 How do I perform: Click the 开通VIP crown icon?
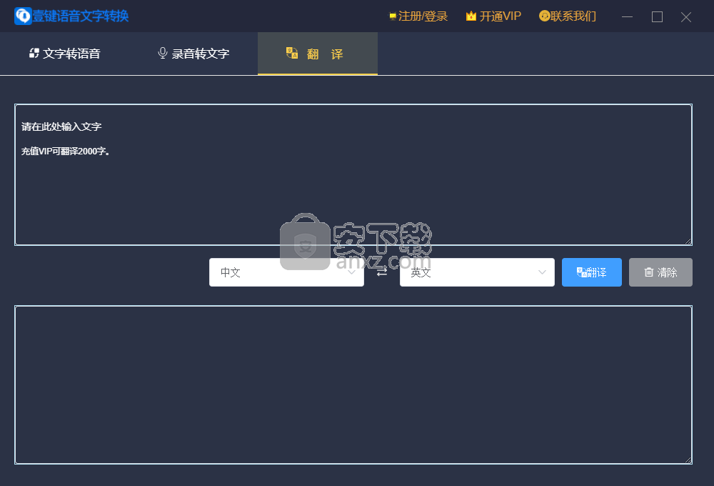click(471, 16)
